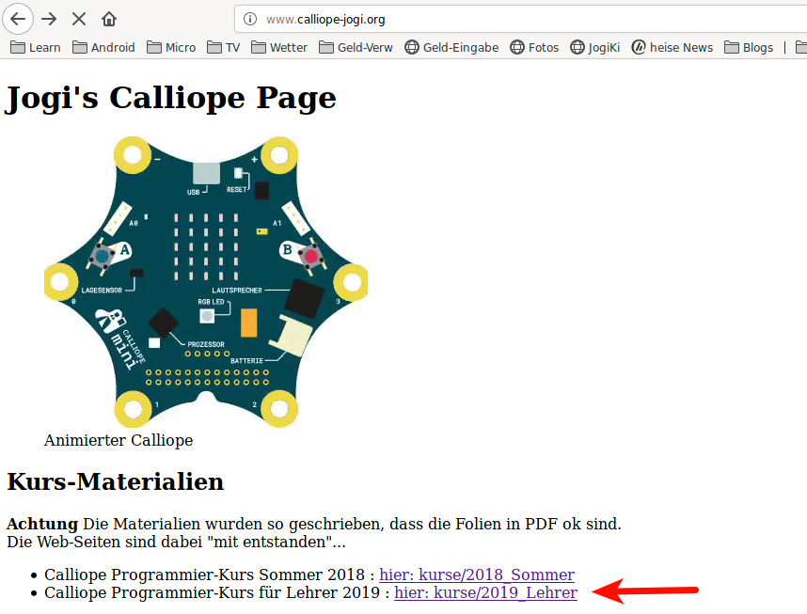The width and height of the screenshot is (807, 614).
Task: Open the Fotos bookmark
Action: [x=534, y=47]
